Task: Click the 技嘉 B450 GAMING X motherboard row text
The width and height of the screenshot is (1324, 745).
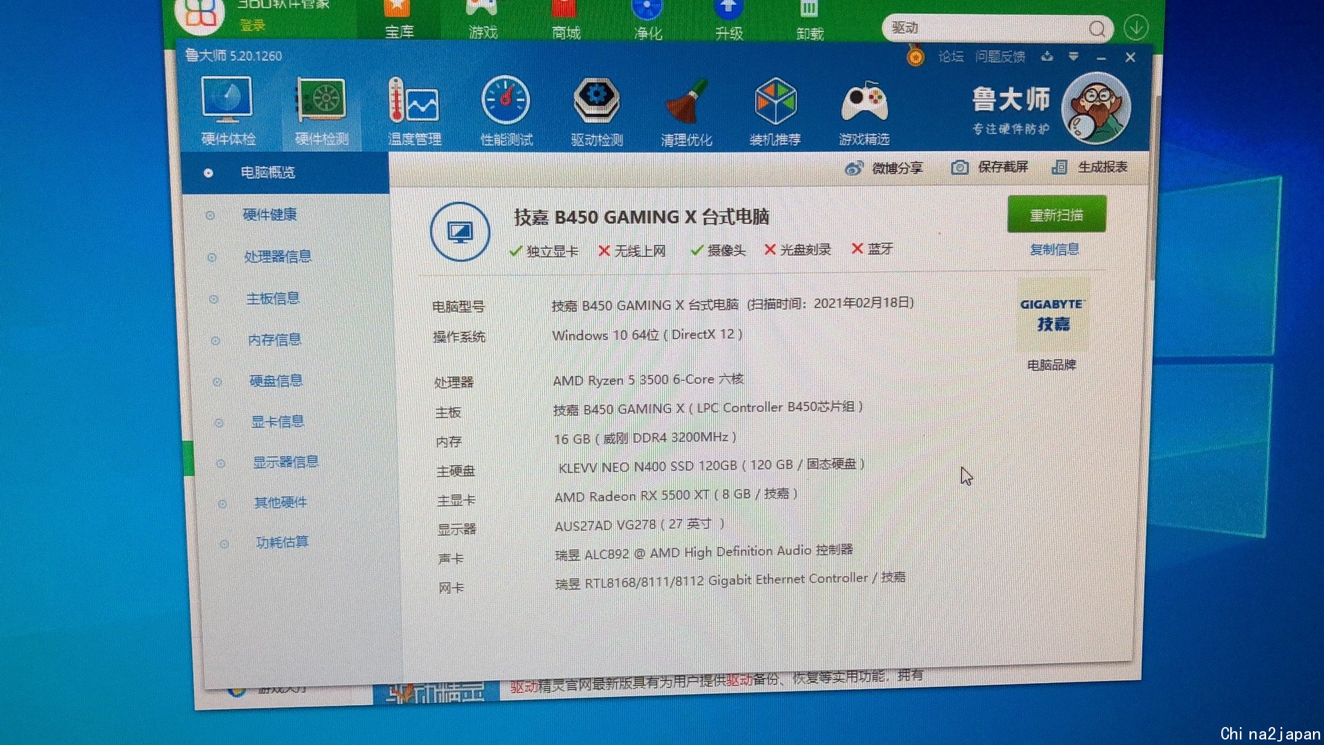Action: (x=708, y=408)
